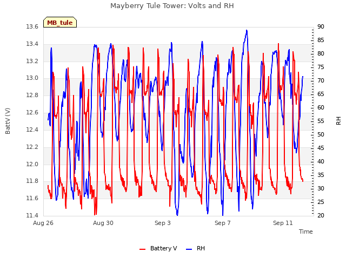Viewport: 346px width, 259px height.
Task: Click the 13.6 voltage axis label
Action: [32, 26]
